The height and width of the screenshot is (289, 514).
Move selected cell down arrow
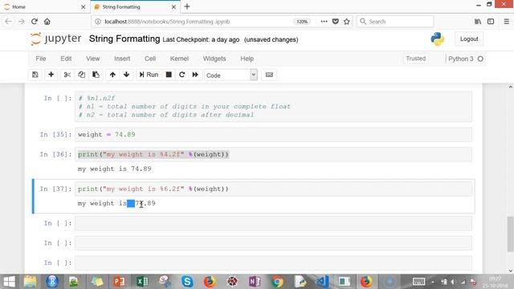127,75
